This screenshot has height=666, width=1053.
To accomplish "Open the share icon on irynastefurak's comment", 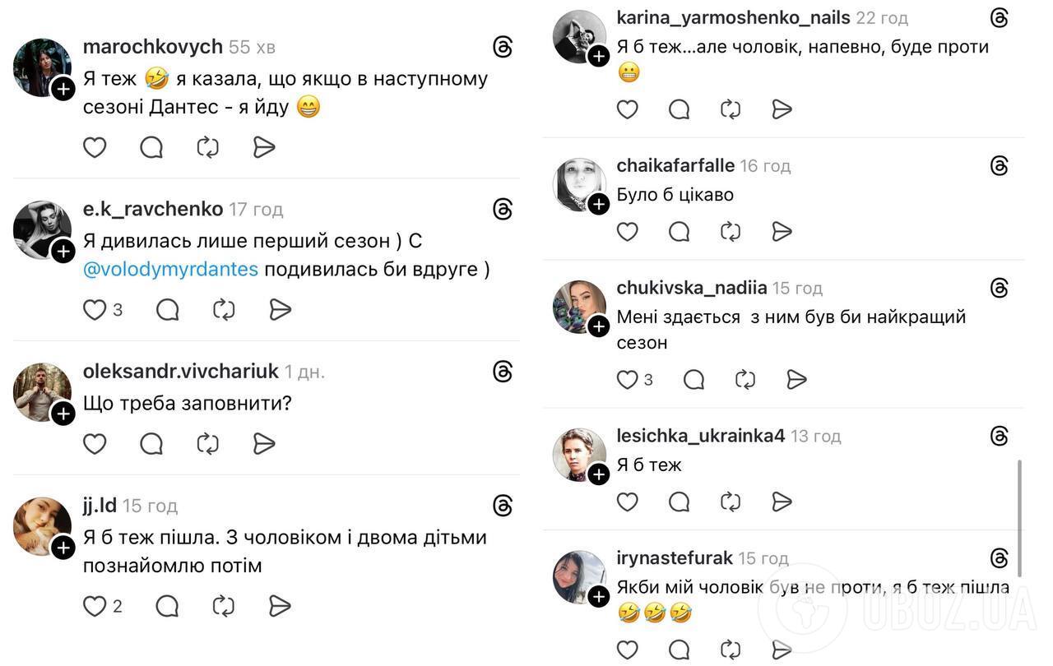I will [782, 648].
